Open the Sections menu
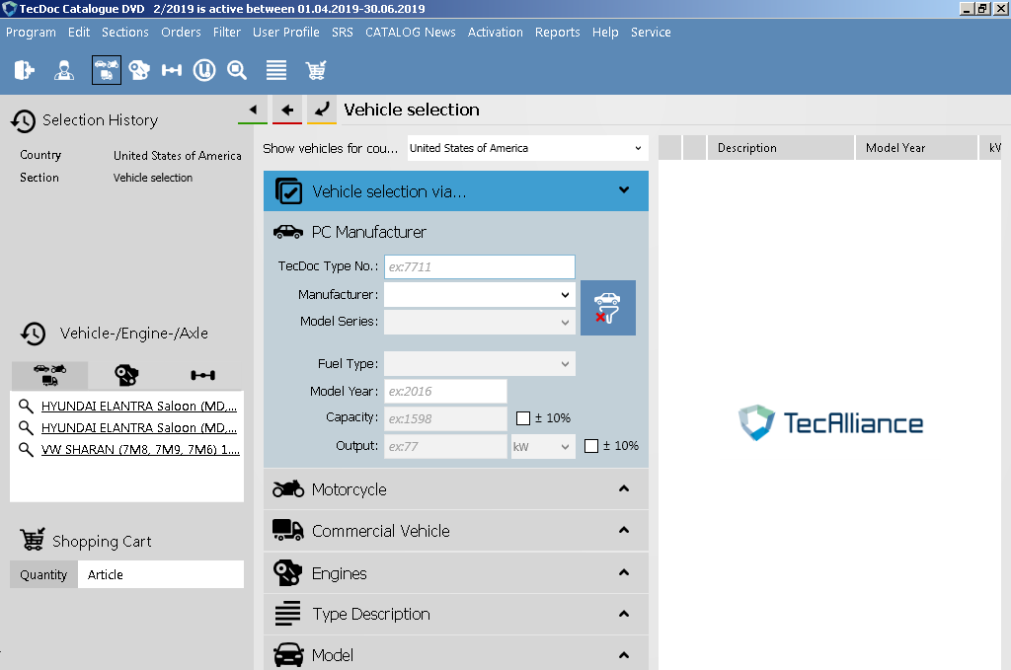 [x=125, y=33]
